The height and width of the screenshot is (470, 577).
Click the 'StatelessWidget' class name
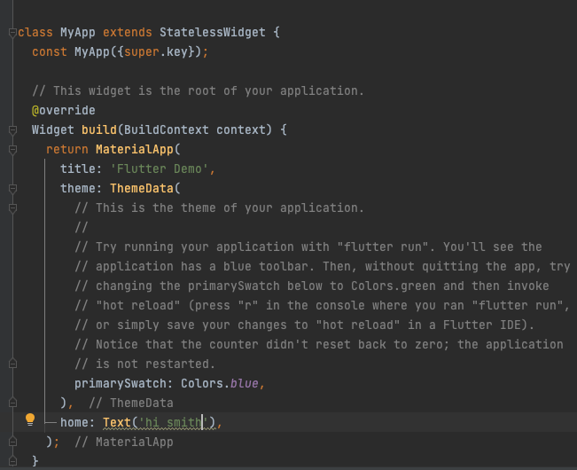coord(213,33)
